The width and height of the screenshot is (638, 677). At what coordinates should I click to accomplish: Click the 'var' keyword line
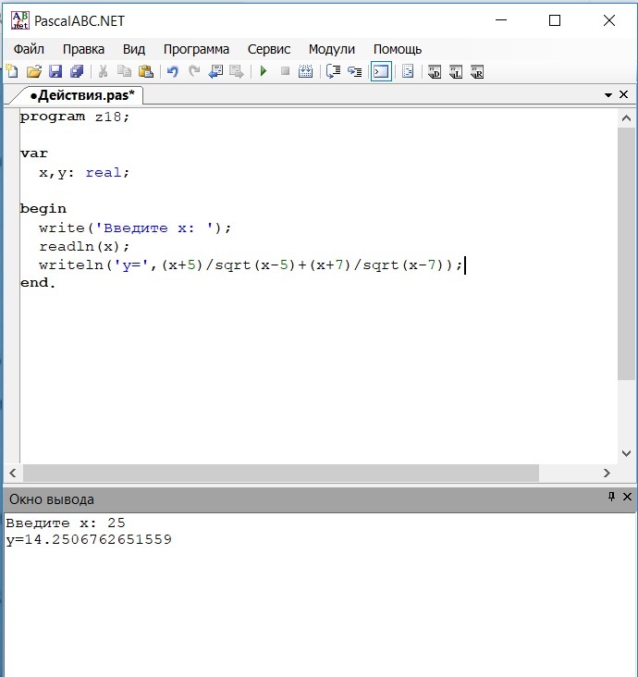pos(33,154)
